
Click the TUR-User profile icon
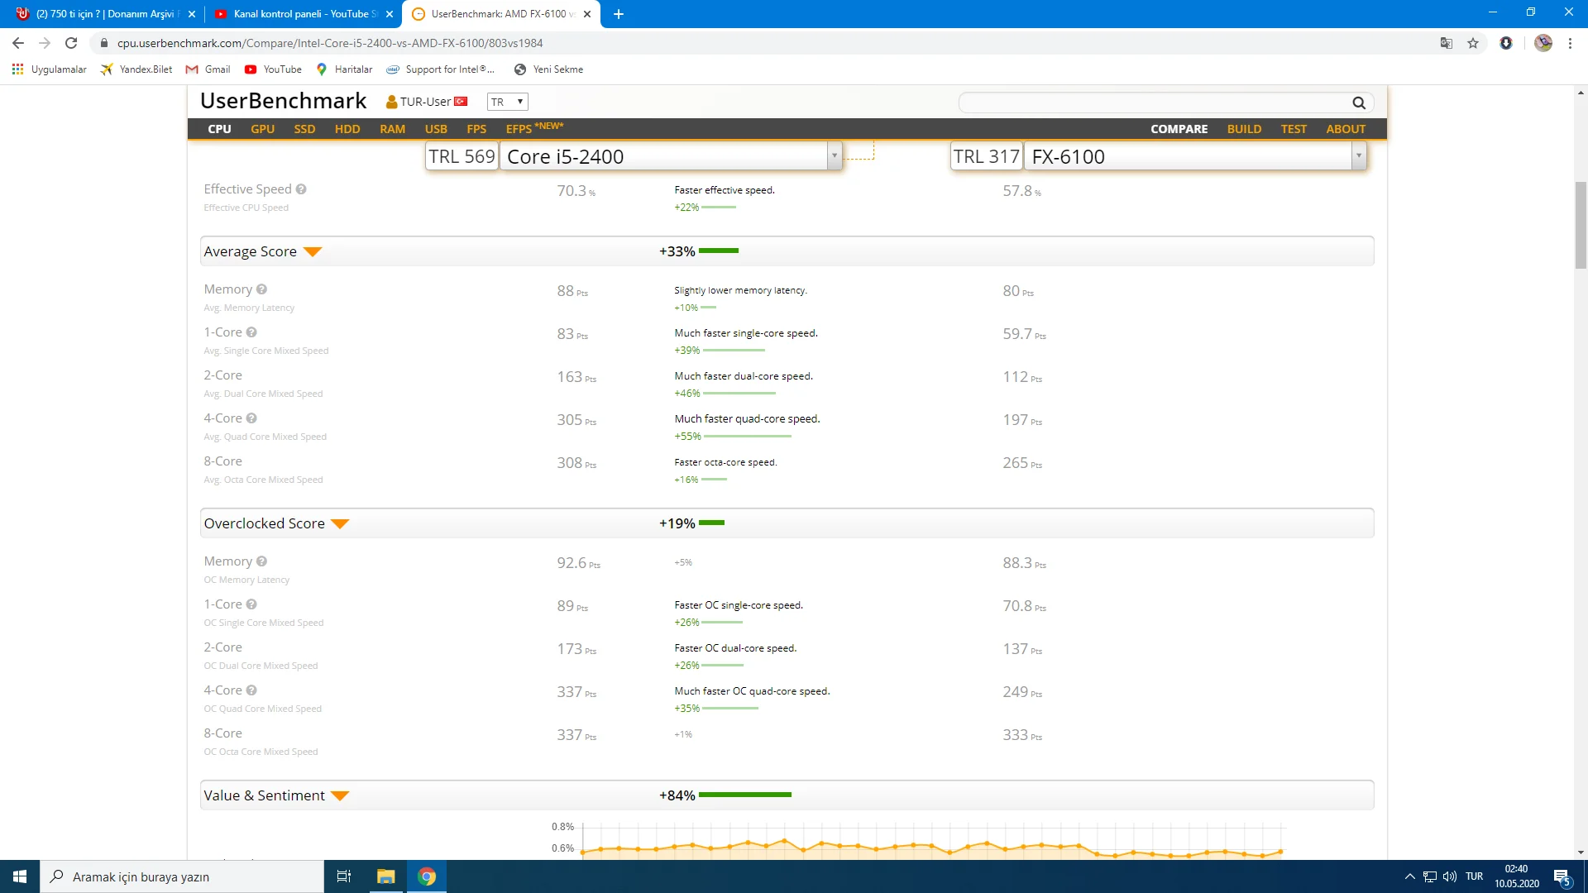click(x=392, y=102)
